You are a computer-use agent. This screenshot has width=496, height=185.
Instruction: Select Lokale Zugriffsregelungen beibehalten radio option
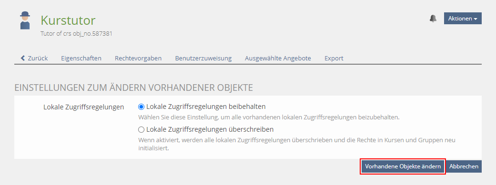[x=142, y=107]
